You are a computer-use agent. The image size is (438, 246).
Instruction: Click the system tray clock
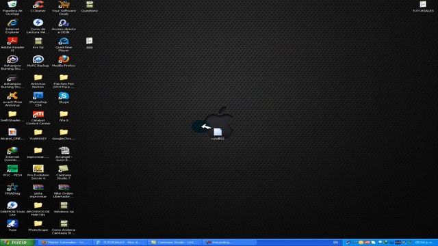(x=424, y=243)
